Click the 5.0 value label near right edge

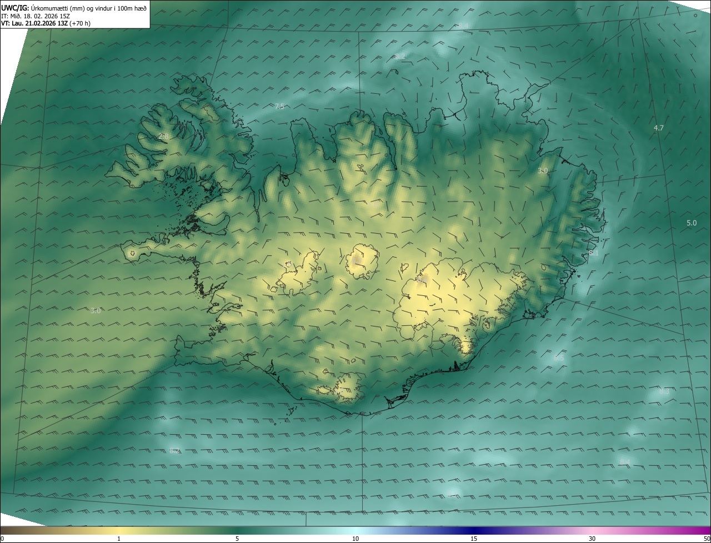click(x=692, y=223)
